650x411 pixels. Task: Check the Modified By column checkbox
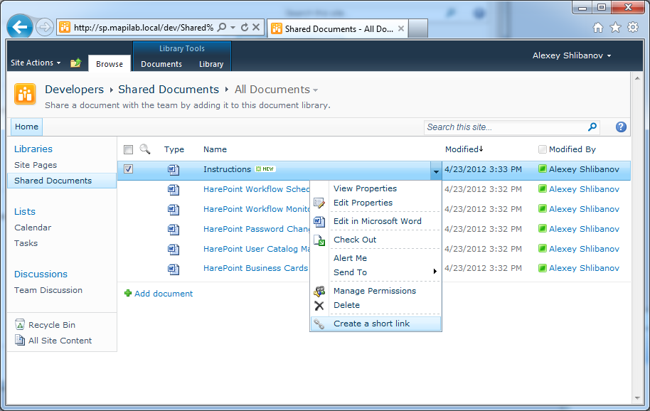(542, 149)
